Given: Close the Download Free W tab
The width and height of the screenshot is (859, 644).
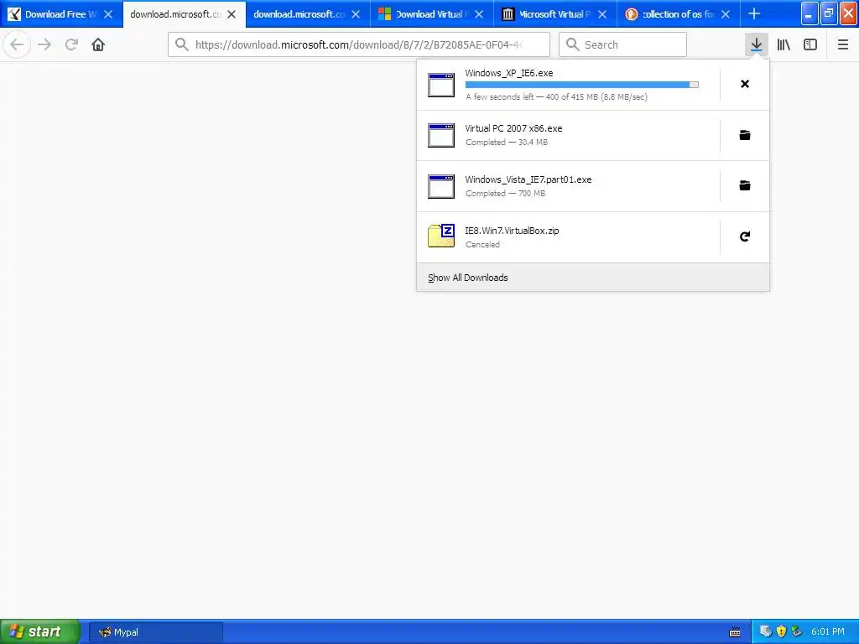Looking at the screenshot, I should pyautogui.click(x=108, y=14).
